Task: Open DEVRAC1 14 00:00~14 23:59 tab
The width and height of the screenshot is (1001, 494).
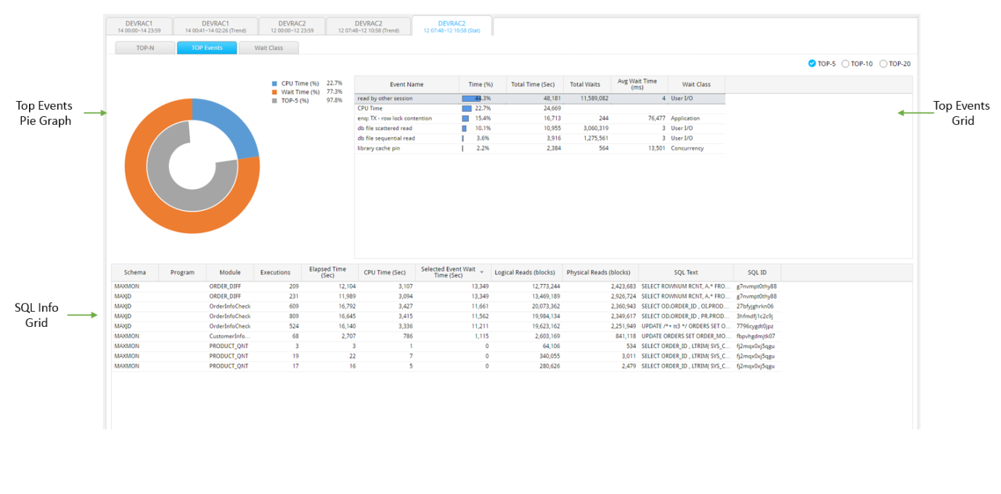Action: point(139,26)
